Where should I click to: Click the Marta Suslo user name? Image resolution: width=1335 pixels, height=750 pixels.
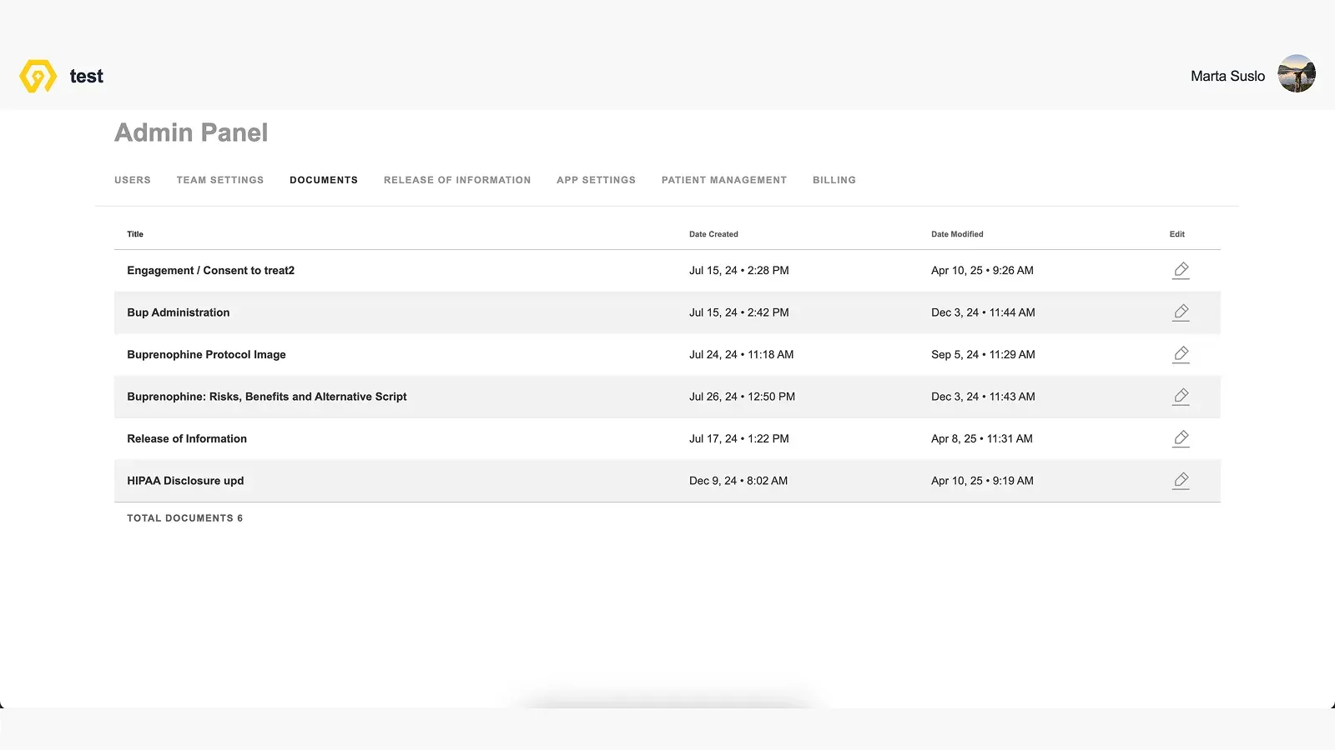point(1227,76)
